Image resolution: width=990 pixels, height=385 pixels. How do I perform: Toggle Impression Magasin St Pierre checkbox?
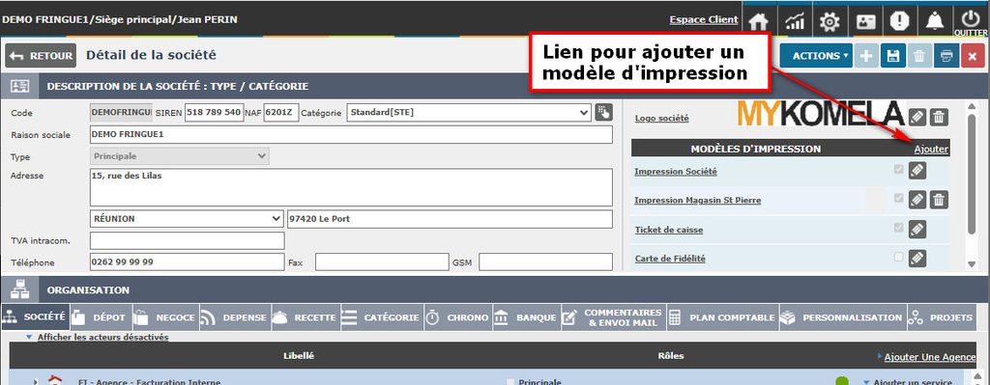pos(898,199)
